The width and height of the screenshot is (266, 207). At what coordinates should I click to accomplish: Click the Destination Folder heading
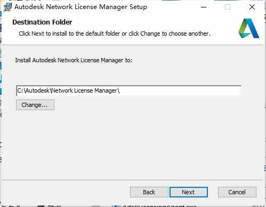(42, 22)
